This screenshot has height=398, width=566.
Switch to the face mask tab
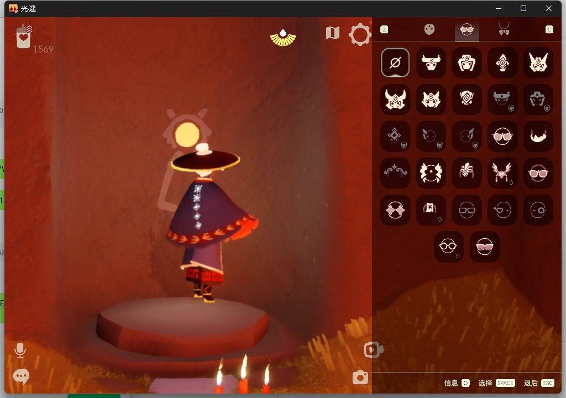tap(429, 29)
